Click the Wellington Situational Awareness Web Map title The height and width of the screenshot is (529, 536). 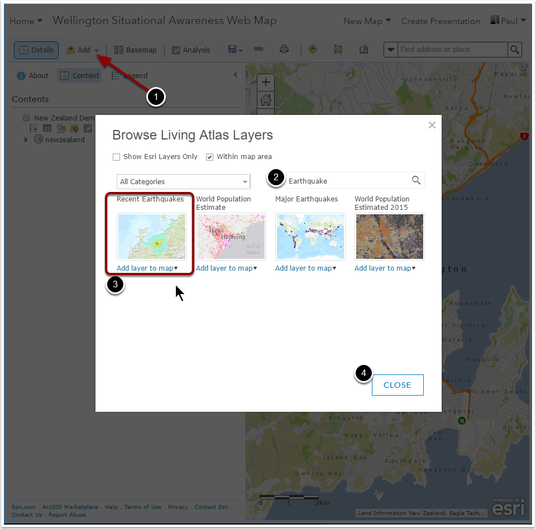click(164, 21)
